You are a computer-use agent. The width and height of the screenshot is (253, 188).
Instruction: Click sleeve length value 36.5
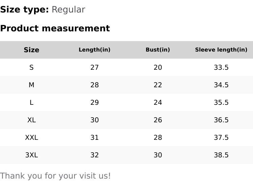pyautogui.click(x=221, y=120)
